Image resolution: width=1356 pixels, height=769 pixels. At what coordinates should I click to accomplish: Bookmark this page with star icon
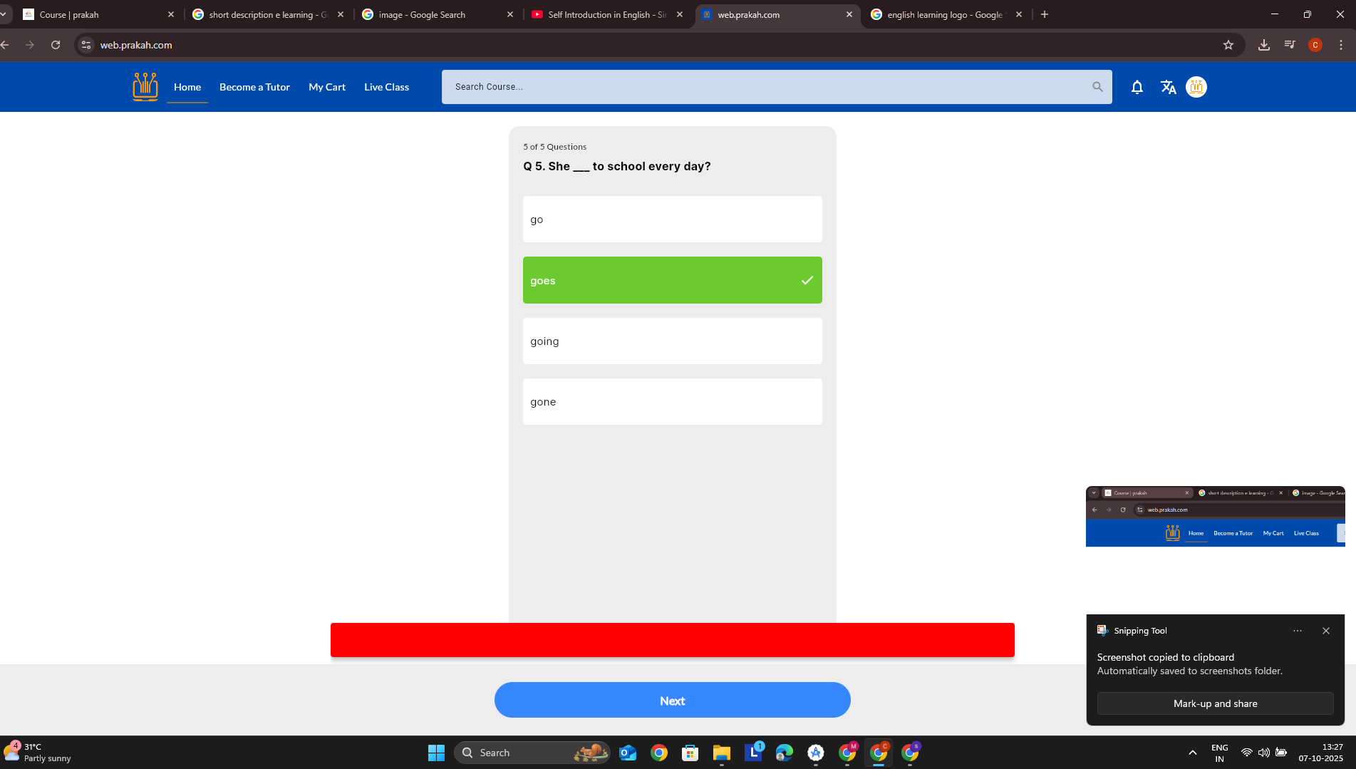click(x=1228, y=45)
